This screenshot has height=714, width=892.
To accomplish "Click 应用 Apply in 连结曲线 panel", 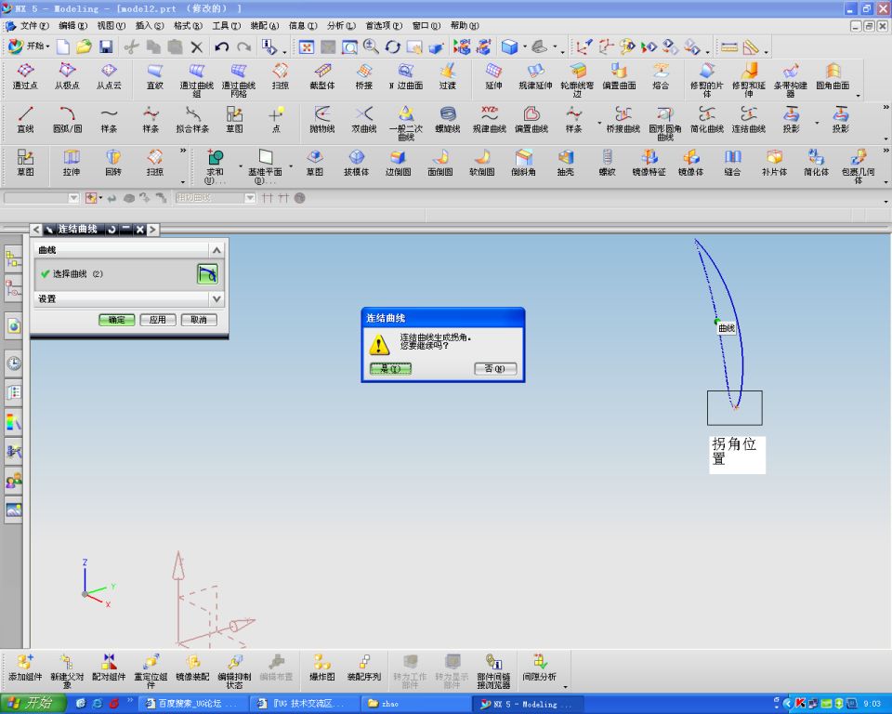I will pos(158,320).
